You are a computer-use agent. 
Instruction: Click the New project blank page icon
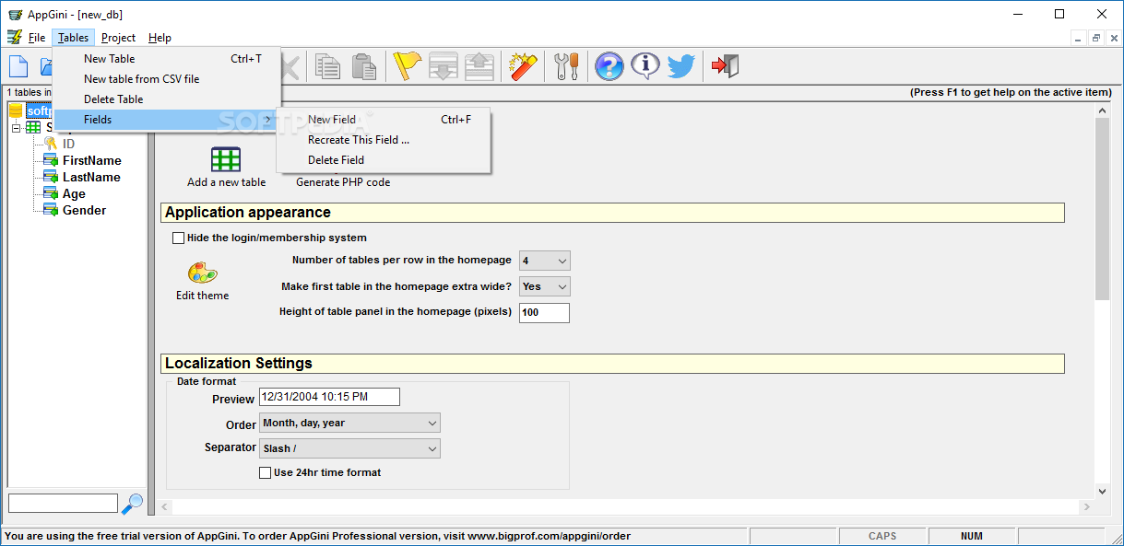pyautogui.click(x=18, y=66)
